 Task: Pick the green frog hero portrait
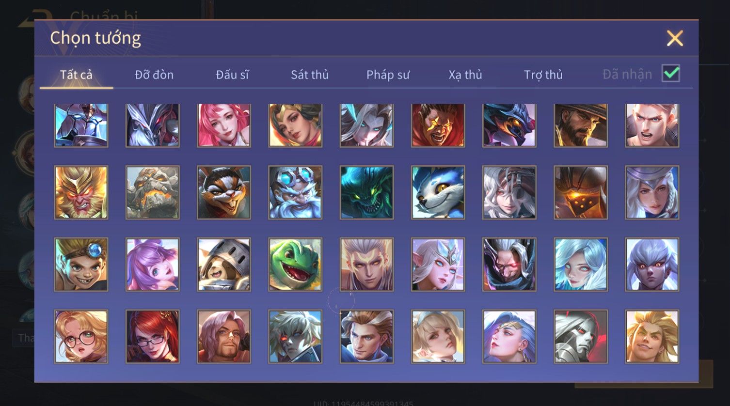pos(295,265)
